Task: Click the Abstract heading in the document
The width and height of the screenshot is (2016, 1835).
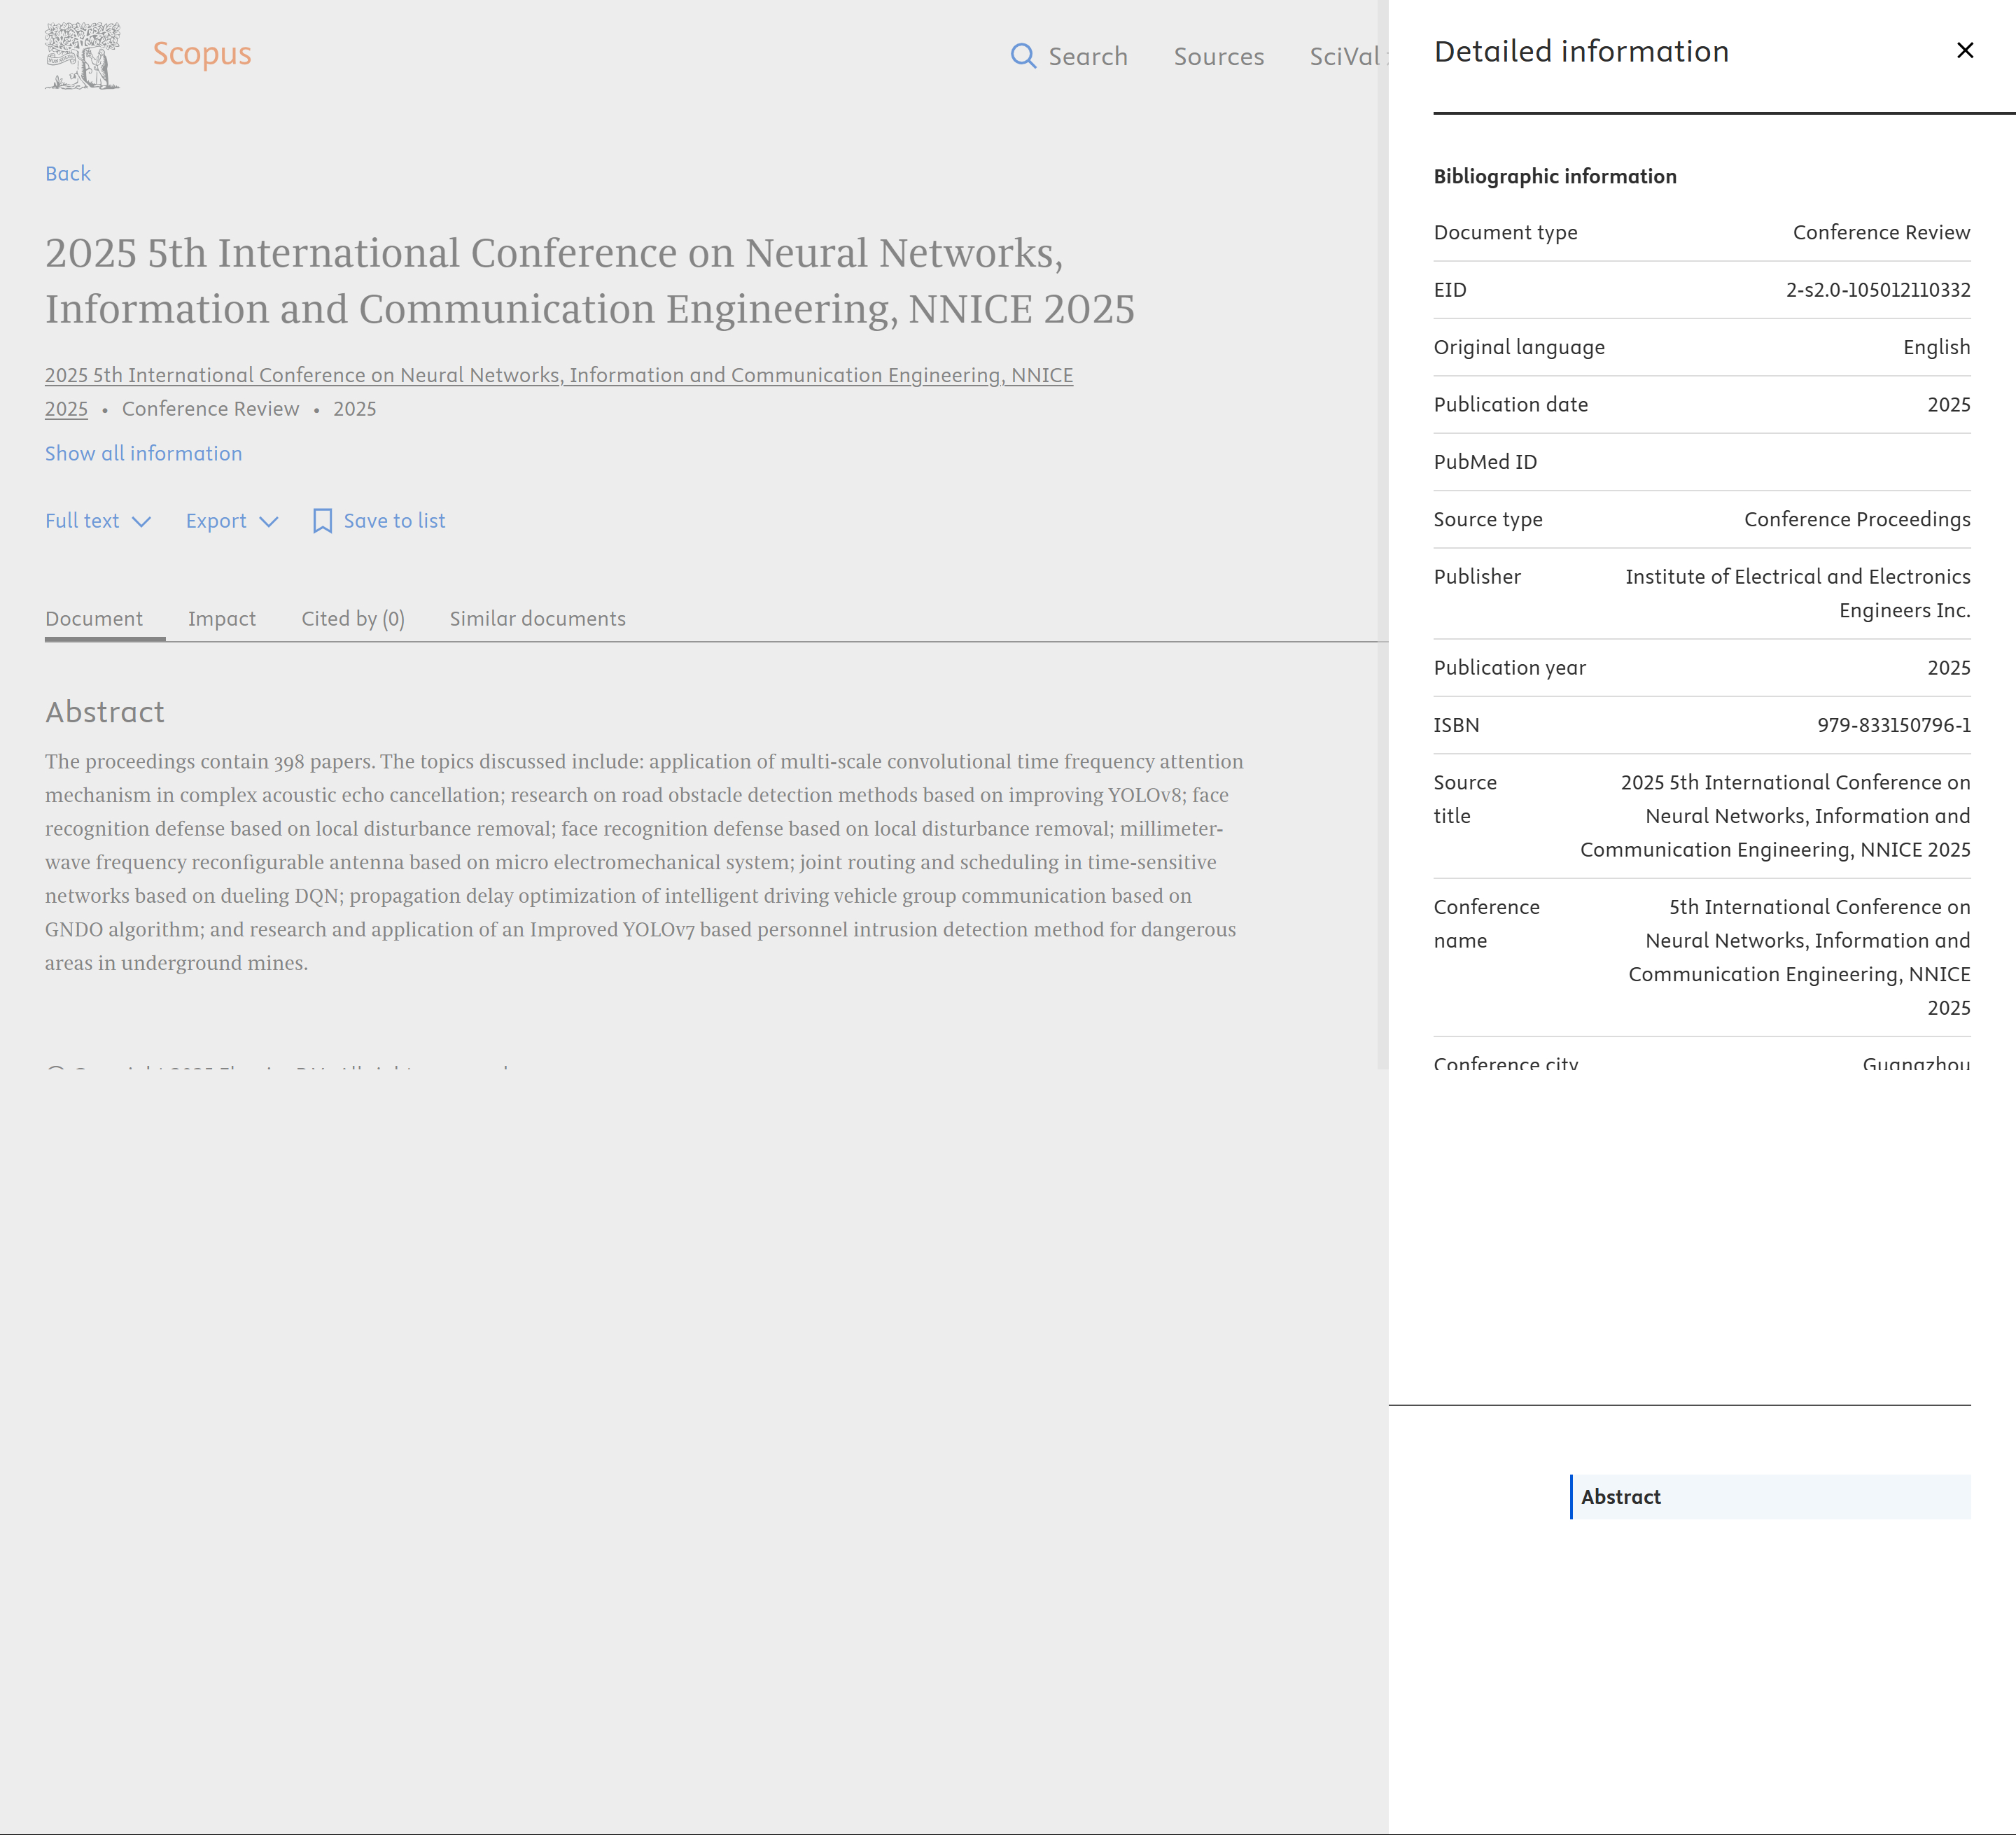Action: [105, 712]
